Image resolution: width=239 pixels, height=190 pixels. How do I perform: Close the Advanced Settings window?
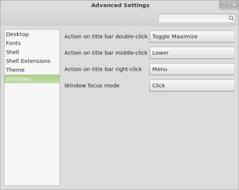click(x=235, y=5)
